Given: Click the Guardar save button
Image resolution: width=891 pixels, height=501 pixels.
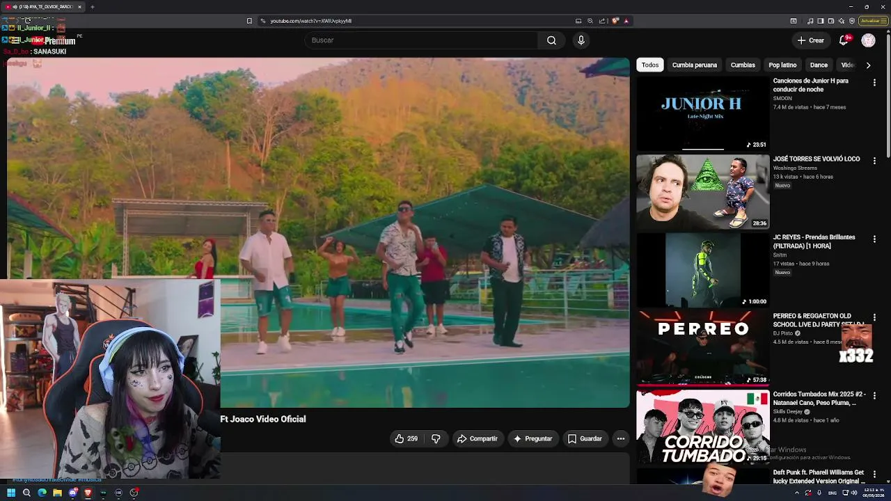Looking at the screenshot, I should 585,438.
